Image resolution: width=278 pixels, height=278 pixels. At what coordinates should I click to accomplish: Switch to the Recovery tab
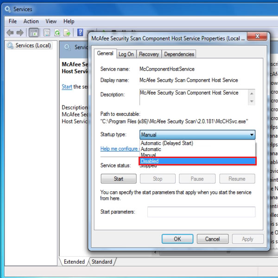(x=149, y=54)
